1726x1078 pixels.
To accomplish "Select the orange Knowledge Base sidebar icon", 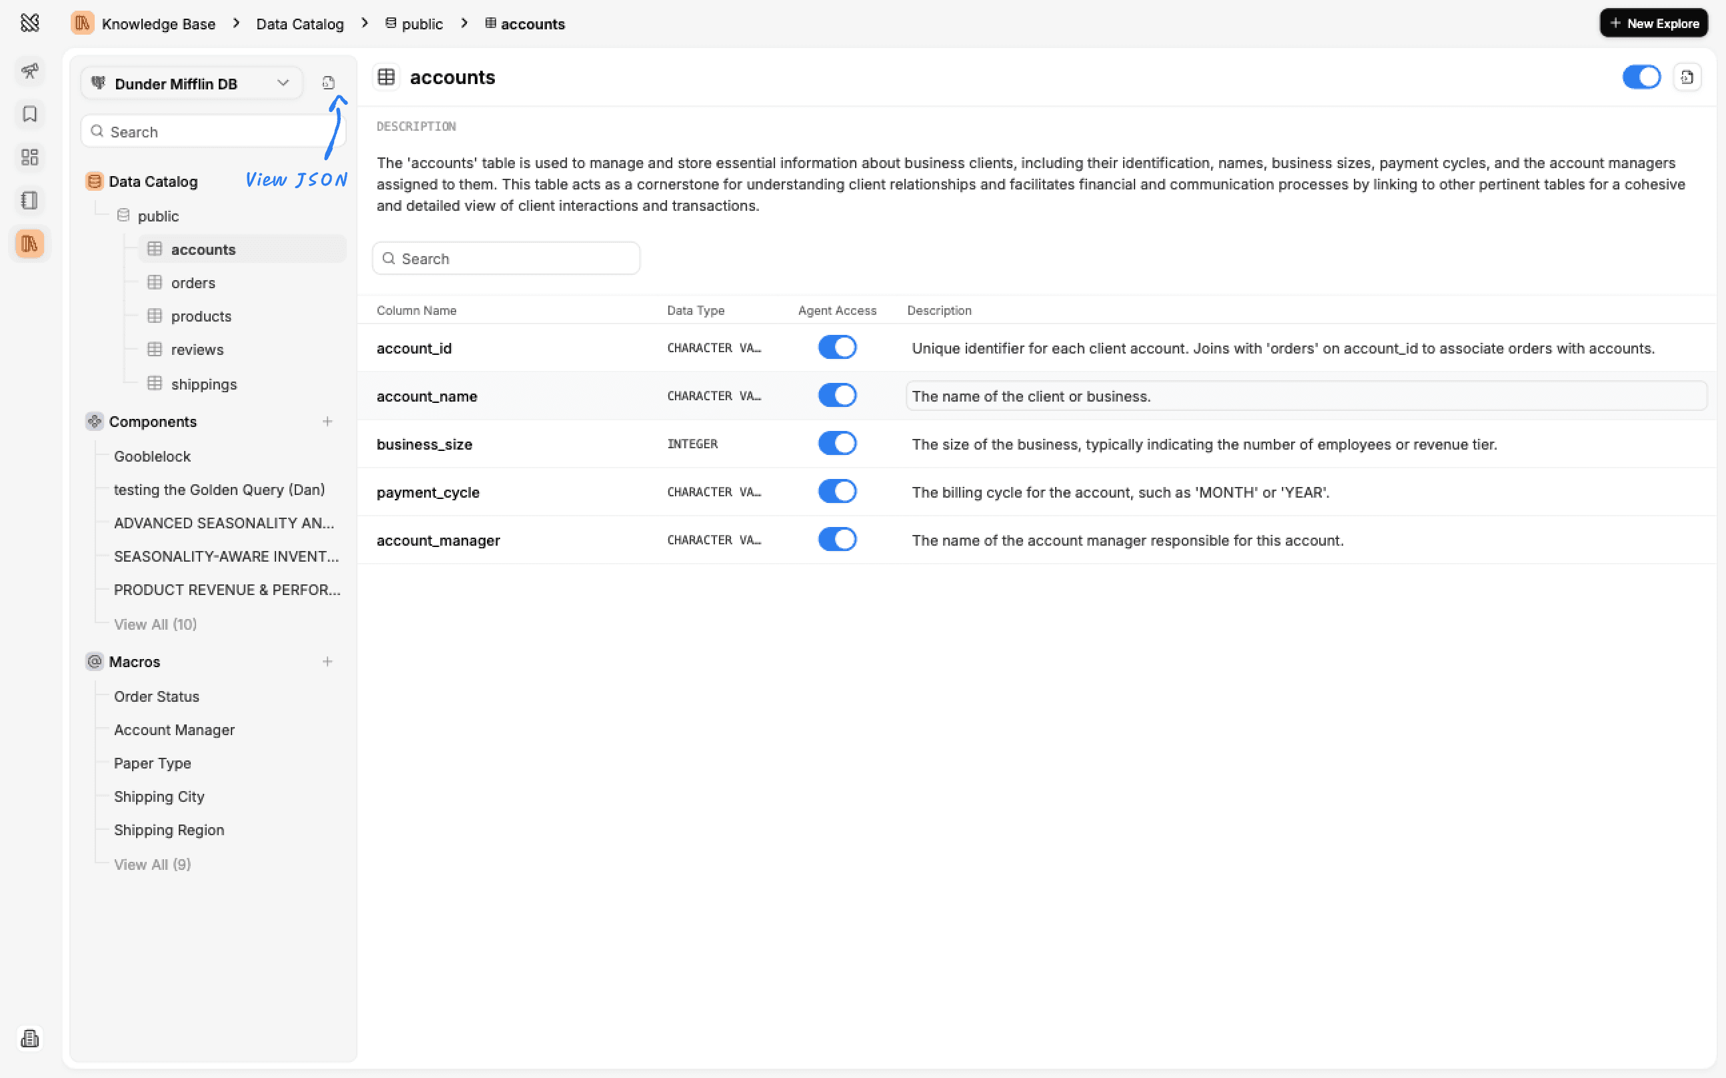I will pos(29,243).
